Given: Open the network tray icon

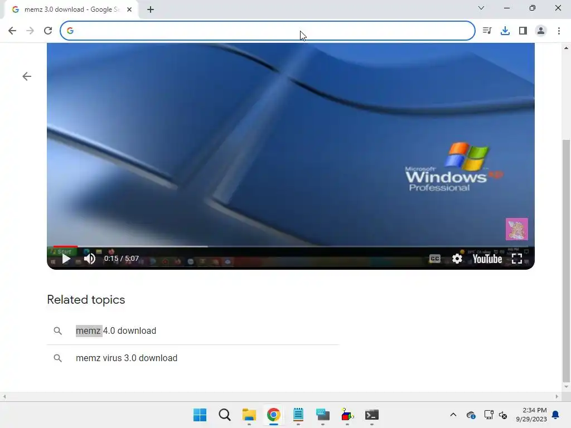Looking at the screenshot, I should tap(488, 415).
